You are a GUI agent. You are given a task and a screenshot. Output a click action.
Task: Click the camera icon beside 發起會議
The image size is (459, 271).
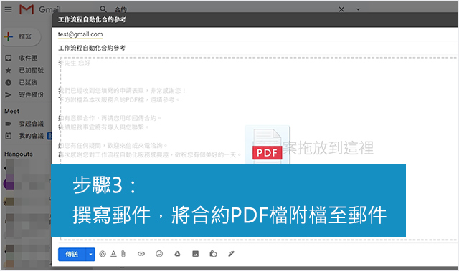click(x=9, y=124)
